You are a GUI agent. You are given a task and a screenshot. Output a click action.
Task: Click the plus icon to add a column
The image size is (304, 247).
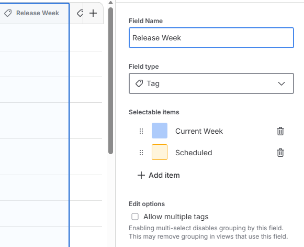[x=93, y=13]
